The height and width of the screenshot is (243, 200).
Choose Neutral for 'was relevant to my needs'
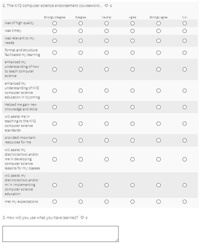(x=106, y=41)
